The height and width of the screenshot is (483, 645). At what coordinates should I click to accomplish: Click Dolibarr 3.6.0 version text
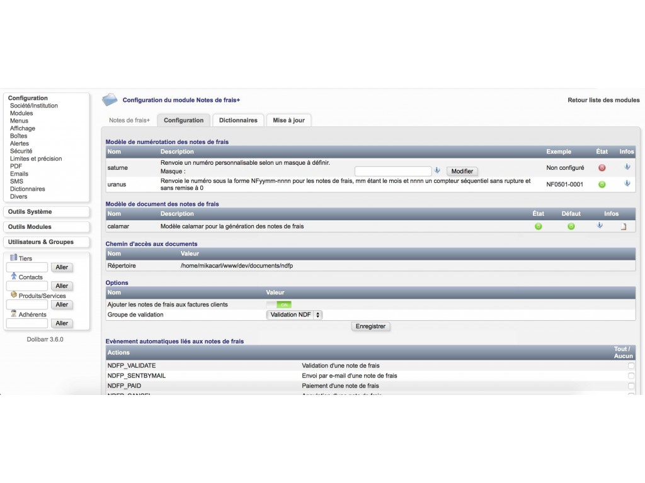45,339
